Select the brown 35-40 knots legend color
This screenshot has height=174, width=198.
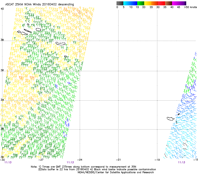coord(169,3)
